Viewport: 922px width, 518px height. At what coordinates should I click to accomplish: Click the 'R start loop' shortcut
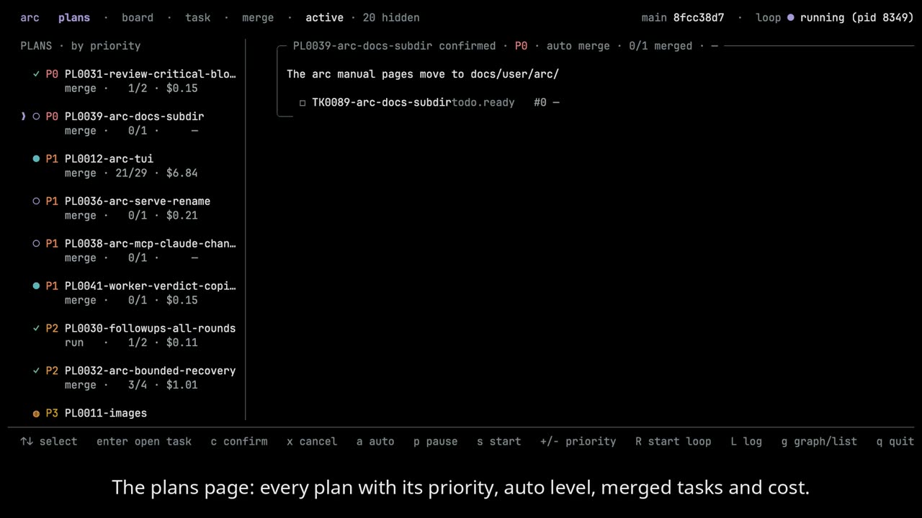[x=673, y=442]
